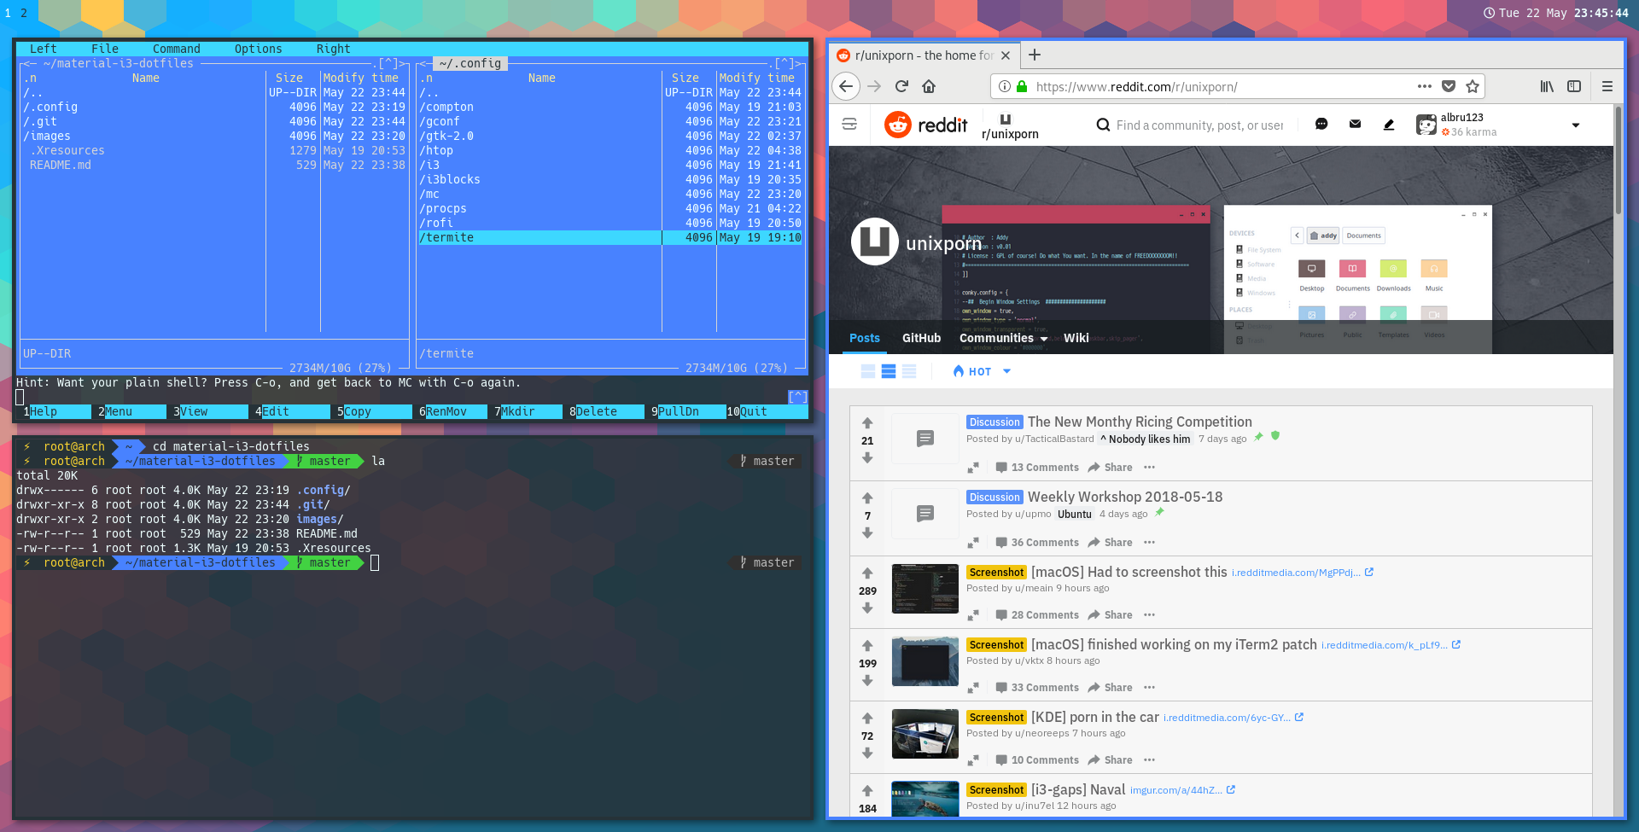Open thumbnail of Had to screenshot this
Screen dimensions: 1639x832
point(925,589)
